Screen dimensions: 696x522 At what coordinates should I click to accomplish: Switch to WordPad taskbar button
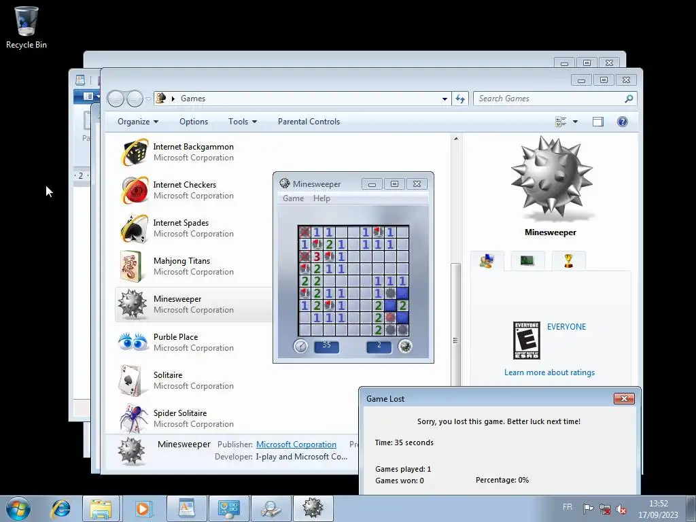point(186,508)
